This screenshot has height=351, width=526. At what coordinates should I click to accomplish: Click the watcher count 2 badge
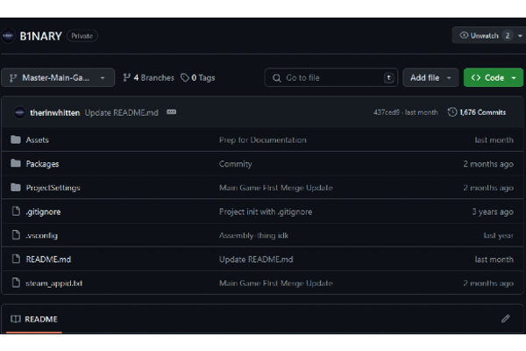(508, 36)
